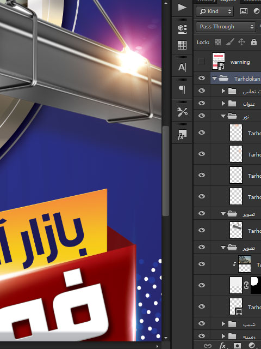The width and height of the screenshot is (261, 349).
Task: Click canvas horizontal scroll-right arrow
Action: 158,347
